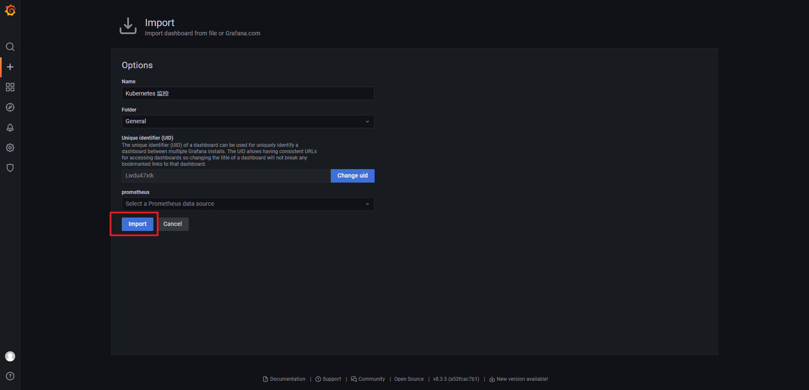
Task: Click the Cancel button
Action: click(x=173, y=224)
